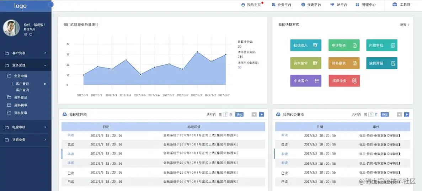Click the 本周总业务量 value 210
The image size is (422, 191).
pos(240,57)
